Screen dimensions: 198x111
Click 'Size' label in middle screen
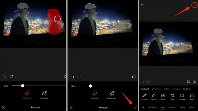point(74,86)
